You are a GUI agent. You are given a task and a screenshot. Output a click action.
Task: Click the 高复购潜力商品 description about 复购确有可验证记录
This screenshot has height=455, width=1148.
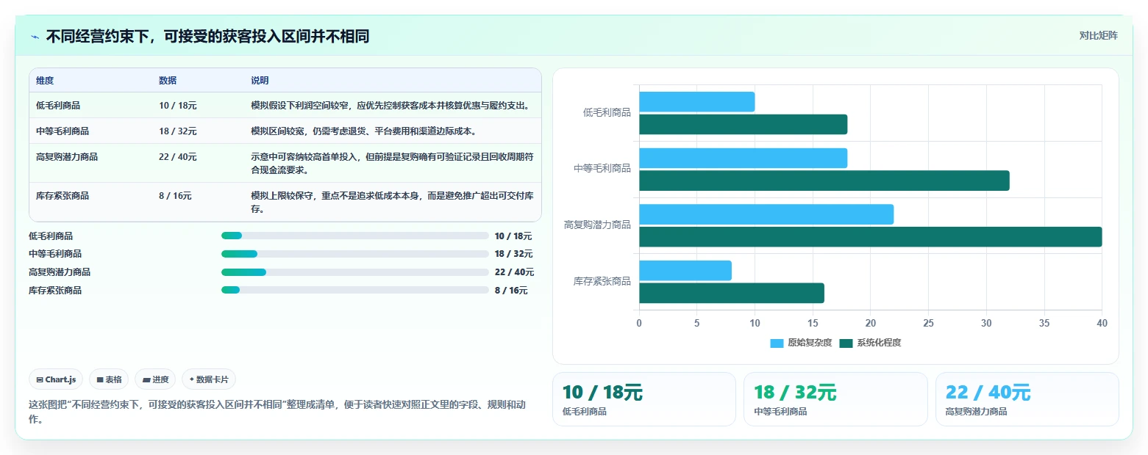(393, 164)
